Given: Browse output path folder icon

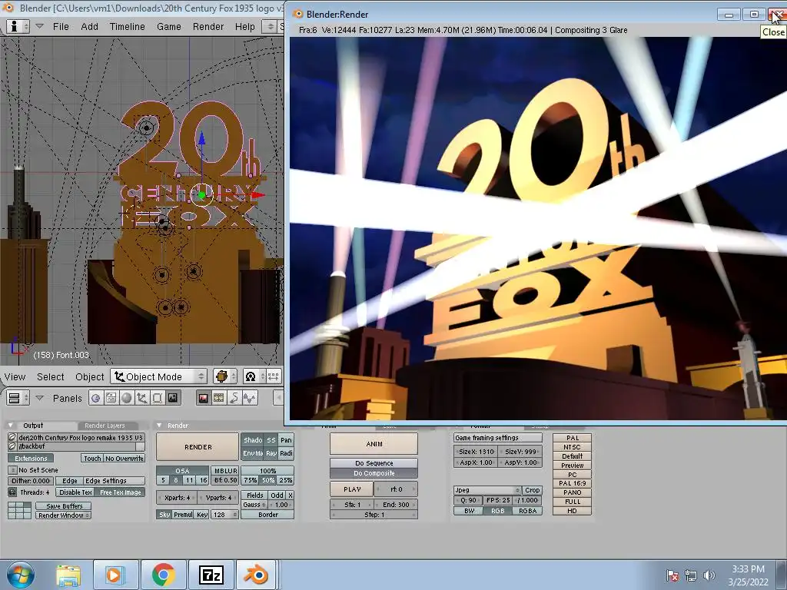Looking at the screenshot, I should pyautogui.click(x=12, y=437).
